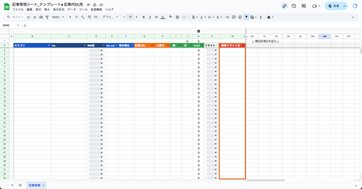The height and width of the screenshot is (189, 362).
Task: Open the fill color picker
Action: coord(171,17)
